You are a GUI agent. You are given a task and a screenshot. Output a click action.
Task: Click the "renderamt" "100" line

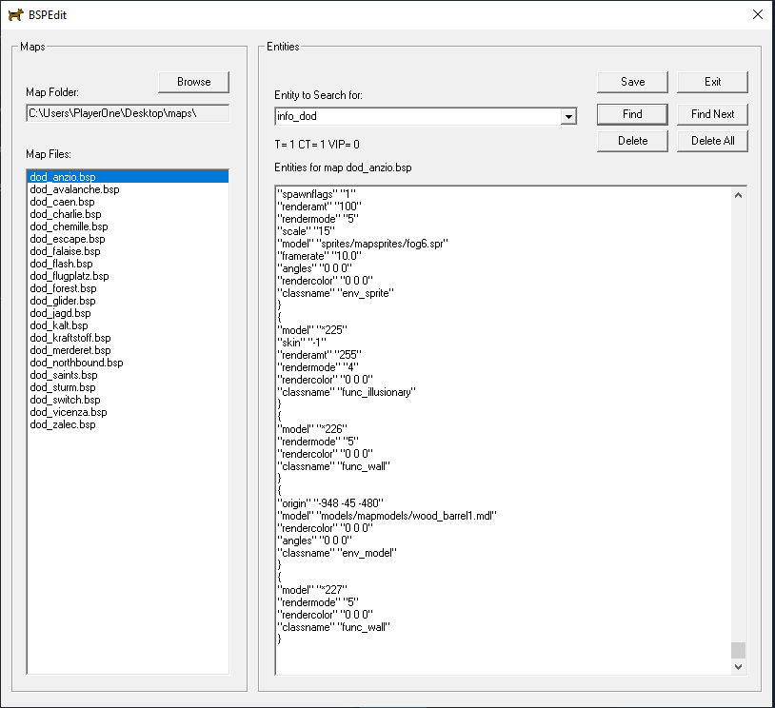coord(319,206)
